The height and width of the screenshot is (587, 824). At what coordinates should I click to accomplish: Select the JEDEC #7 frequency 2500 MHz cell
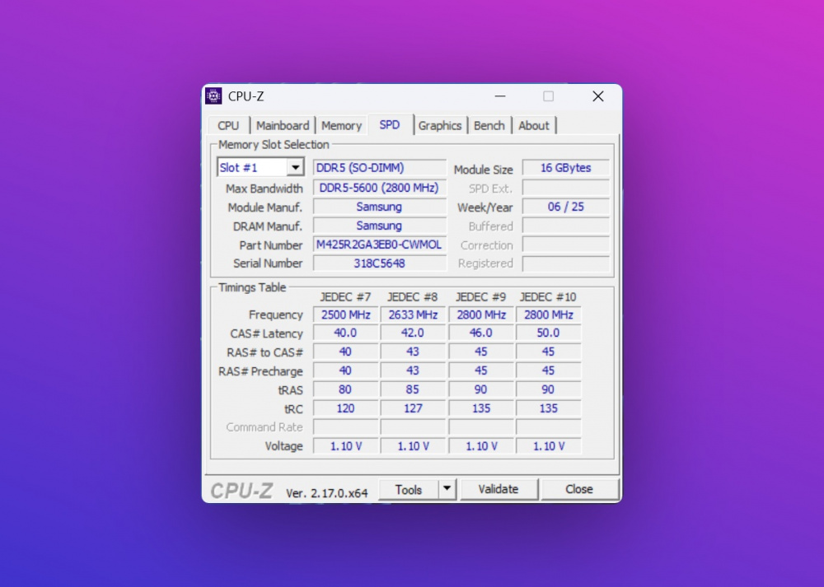(345, 314)
